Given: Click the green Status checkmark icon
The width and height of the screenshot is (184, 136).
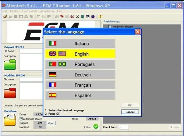Looking at the screenshot, I should 96,127.
